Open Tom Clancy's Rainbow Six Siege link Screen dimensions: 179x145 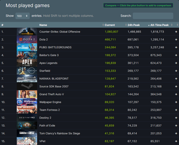(60, 133)
